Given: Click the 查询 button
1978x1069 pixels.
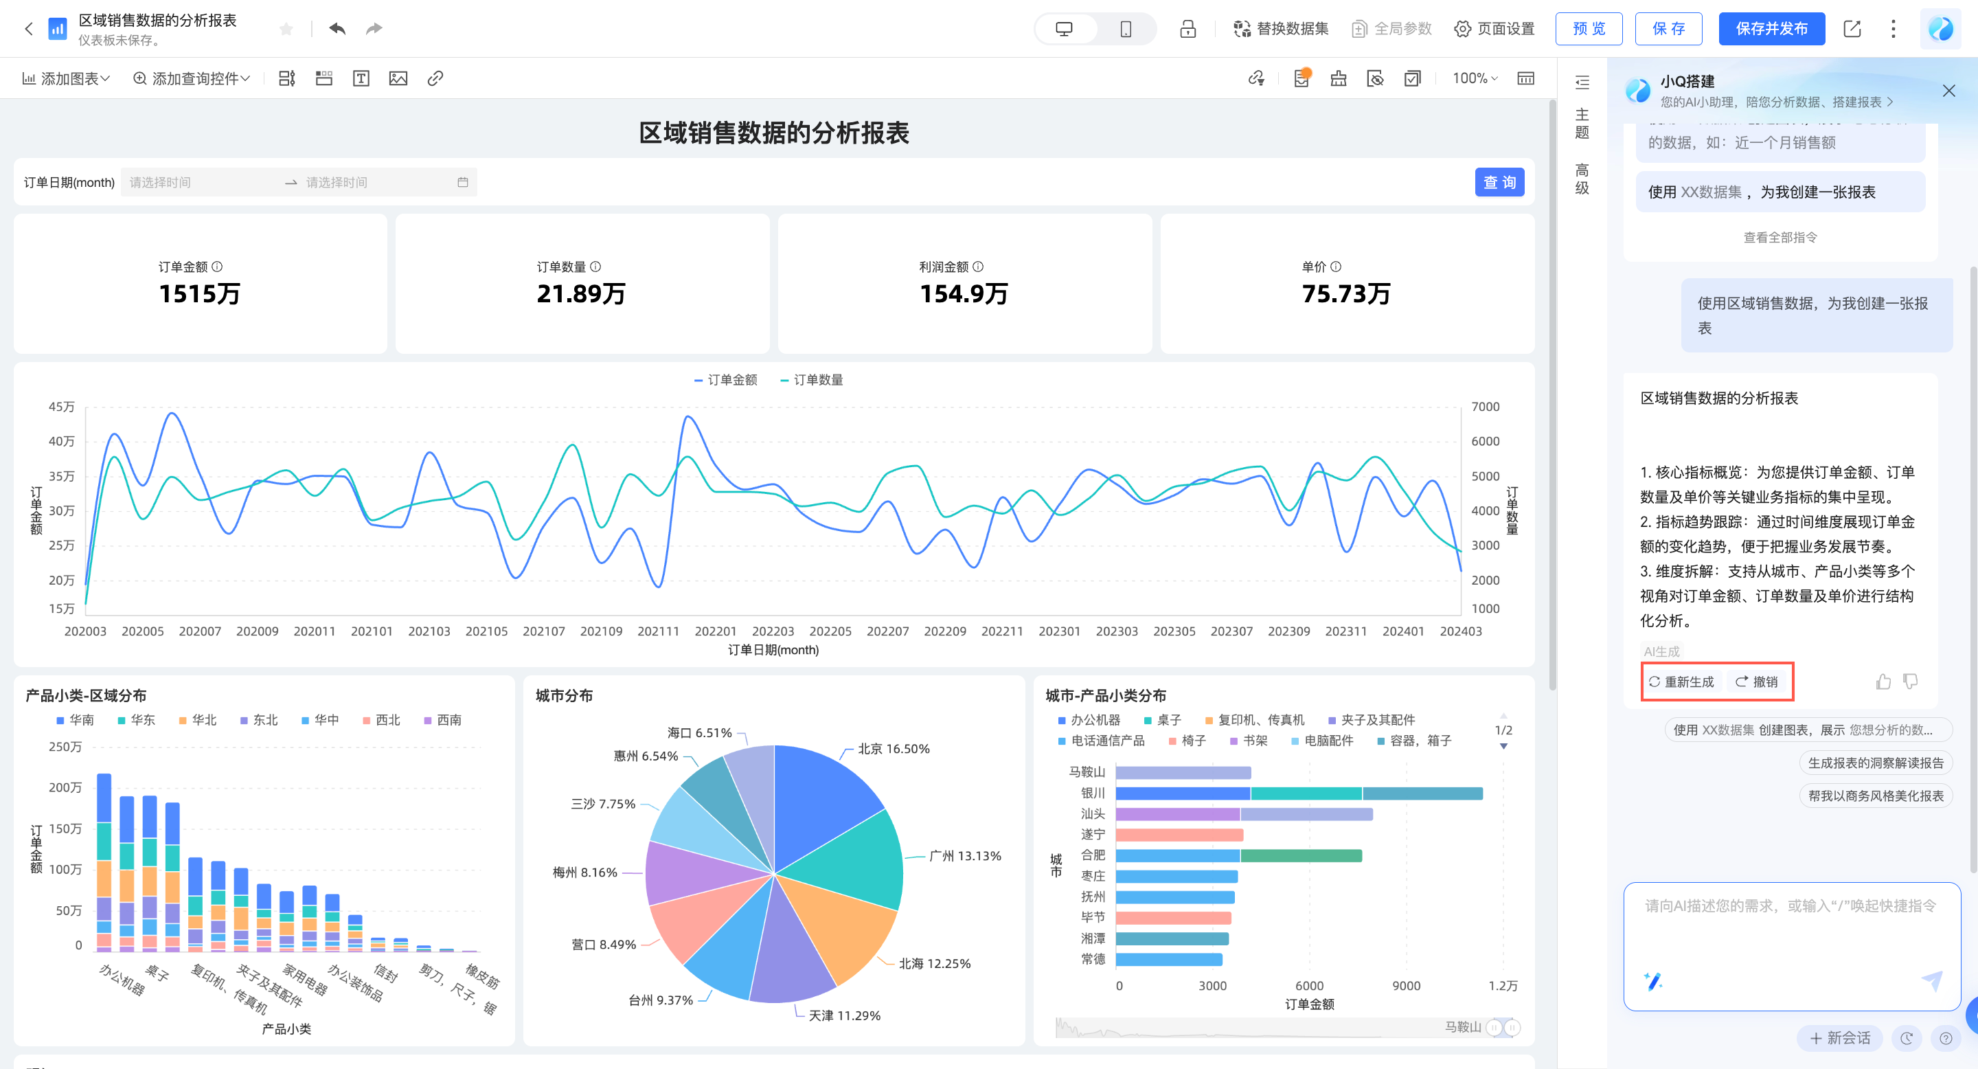Looking at the screenshot, I should tap(1499, 182).
